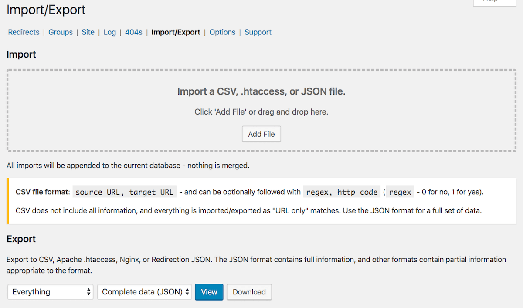Screen dimensions: 523x308
Task: Click the 'All imports will be appended' note
Action: coord(128,166)
